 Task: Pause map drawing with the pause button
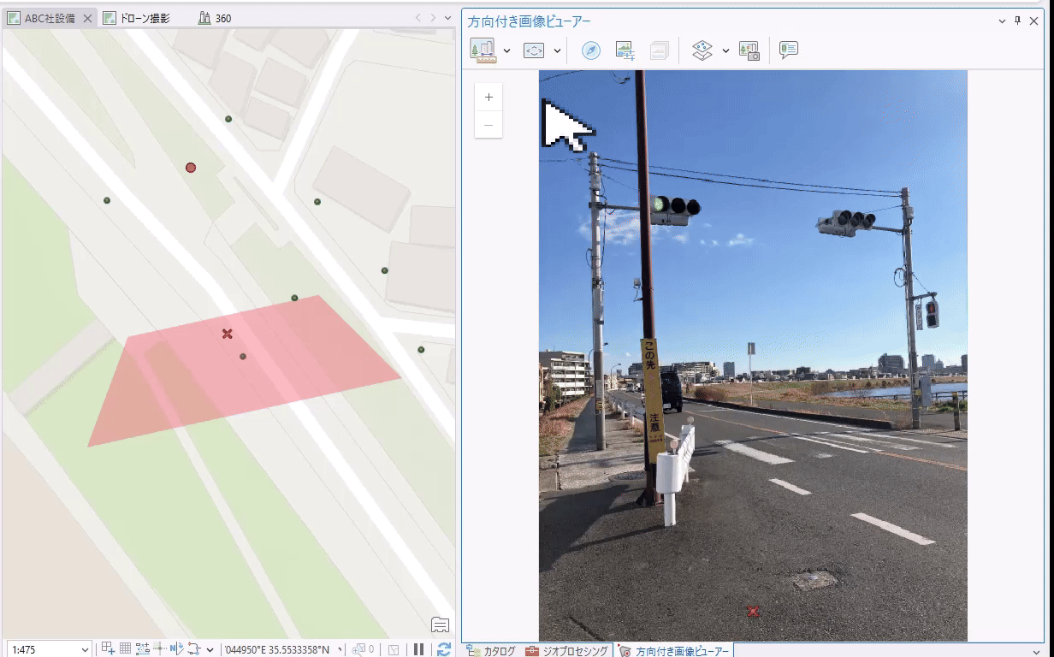click(418, 649)
